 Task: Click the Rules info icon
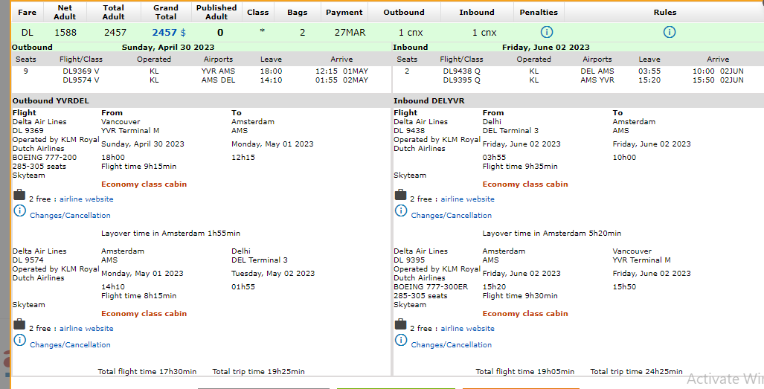coord(669,32)
